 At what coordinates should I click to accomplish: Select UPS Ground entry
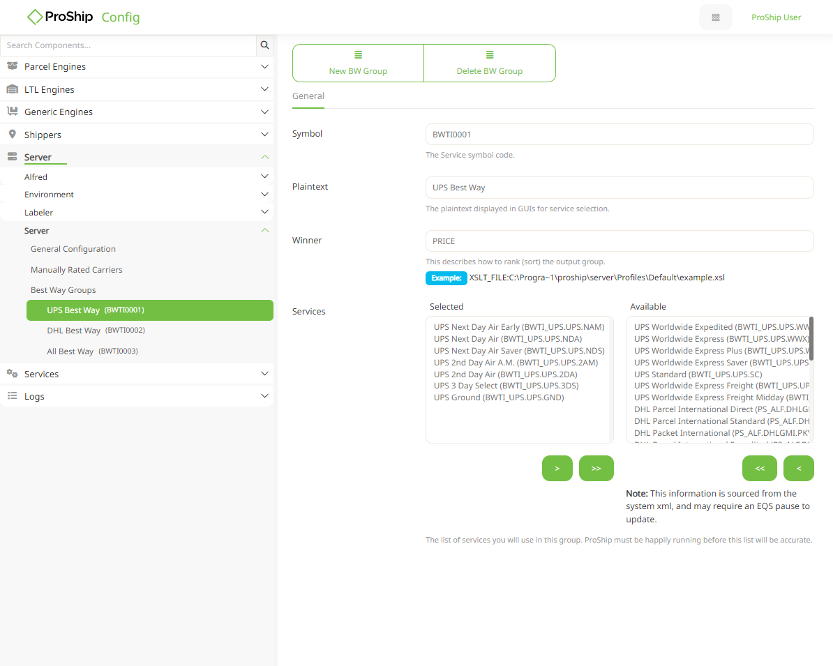click(x=499, y=398)
